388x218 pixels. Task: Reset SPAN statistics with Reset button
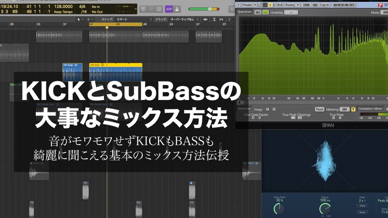click(319, 109)
